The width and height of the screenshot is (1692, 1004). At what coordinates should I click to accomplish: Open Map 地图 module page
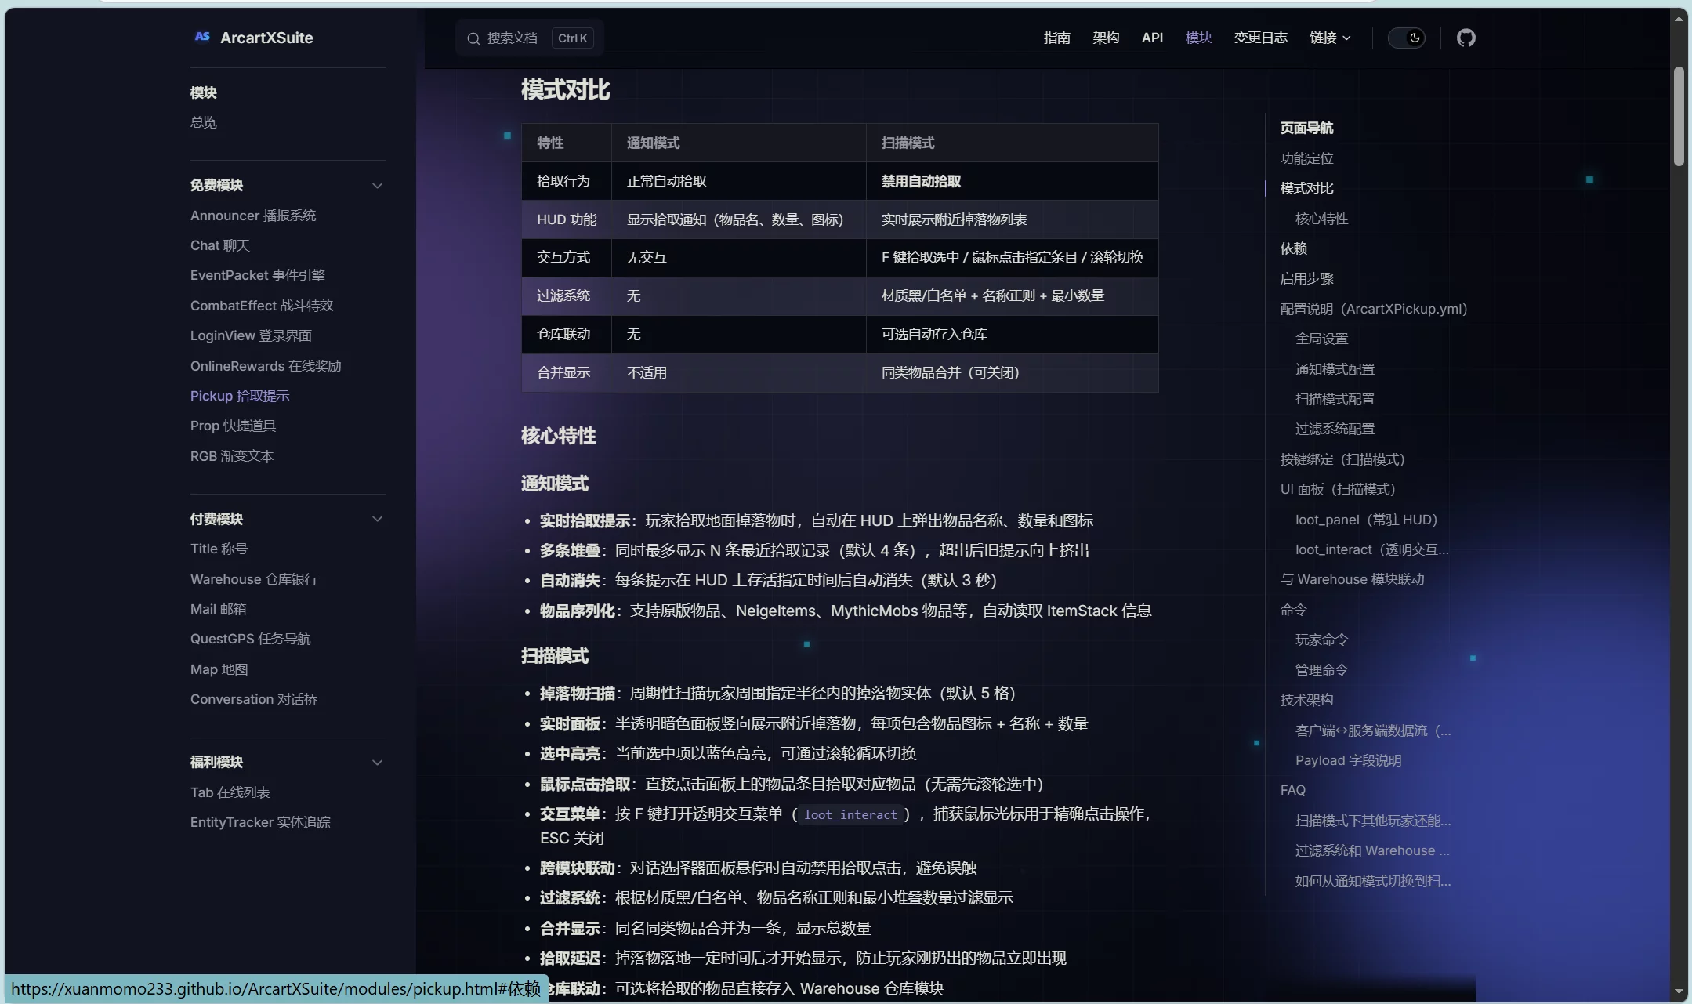point(219,669)
